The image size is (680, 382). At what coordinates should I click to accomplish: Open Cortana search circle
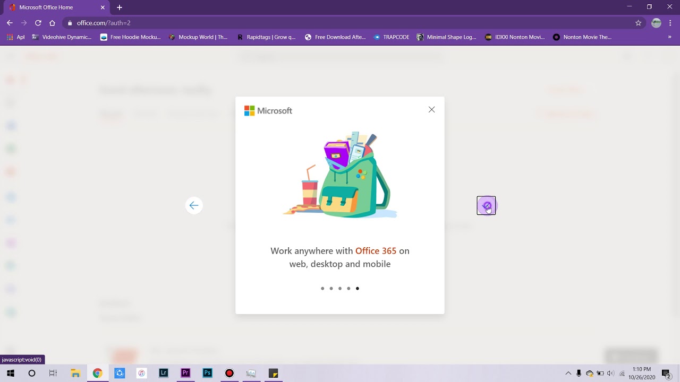coord(32,373)
